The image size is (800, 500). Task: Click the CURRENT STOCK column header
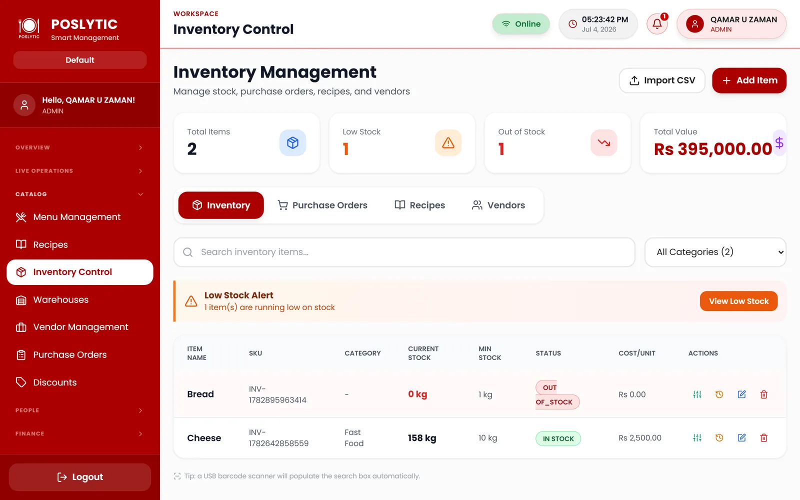point(423,353)
